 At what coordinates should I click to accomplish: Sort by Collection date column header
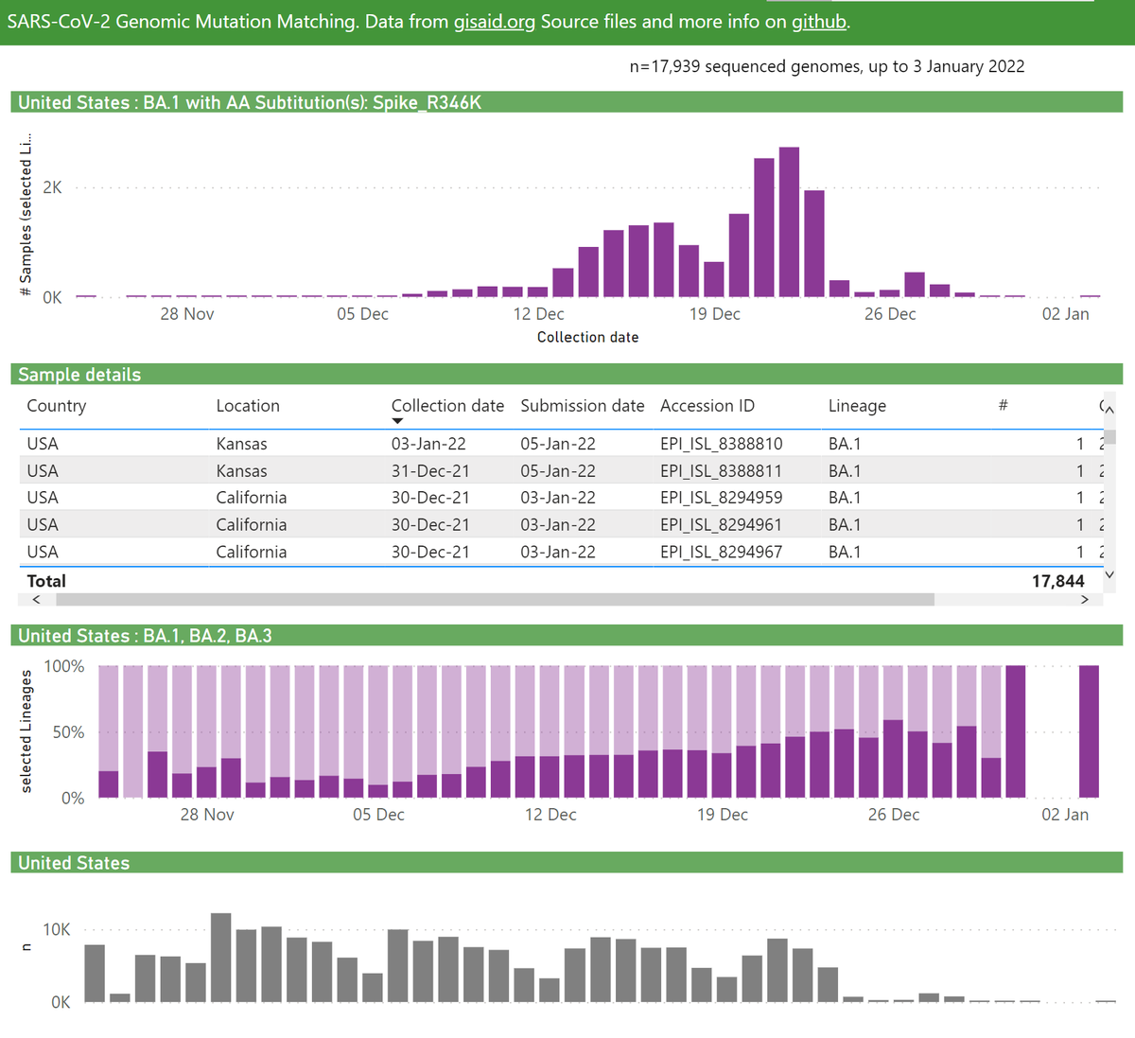(x=447, y=406)
